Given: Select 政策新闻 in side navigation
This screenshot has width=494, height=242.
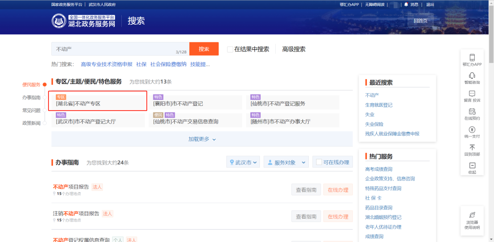Looking at the screenshot, I should point(32,123).
